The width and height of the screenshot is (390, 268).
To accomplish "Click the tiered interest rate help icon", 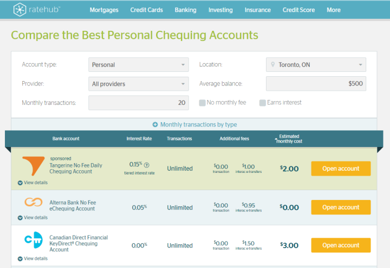I will coord(147,165).
